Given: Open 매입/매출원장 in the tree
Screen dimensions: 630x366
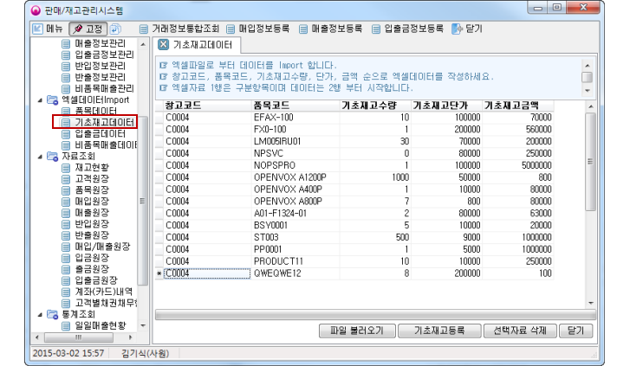Looking at the screenshot, I should (x=102, y=247).
